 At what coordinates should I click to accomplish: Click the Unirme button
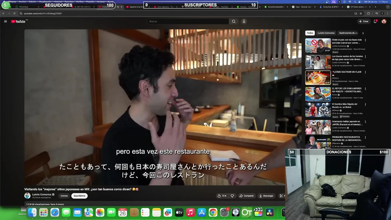64,196
